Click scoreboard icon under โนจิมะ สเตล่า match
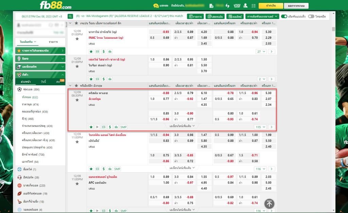 point(98,79)
